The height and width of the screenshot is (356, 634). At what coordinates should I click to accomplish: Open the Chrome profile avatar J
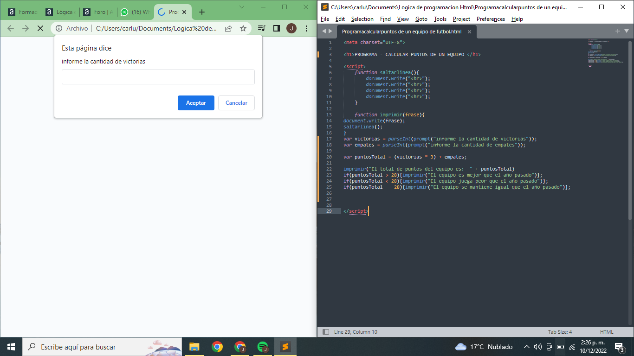pos(291,28)
